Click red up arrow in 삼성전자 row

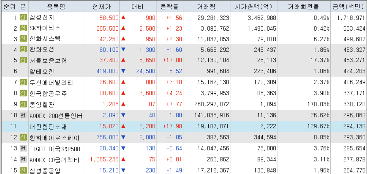[123, 17]
